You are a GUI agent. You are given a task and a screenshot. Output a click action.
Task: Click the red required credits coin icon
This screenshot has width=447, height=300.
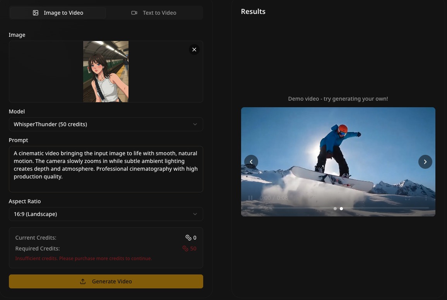(185, 249)
